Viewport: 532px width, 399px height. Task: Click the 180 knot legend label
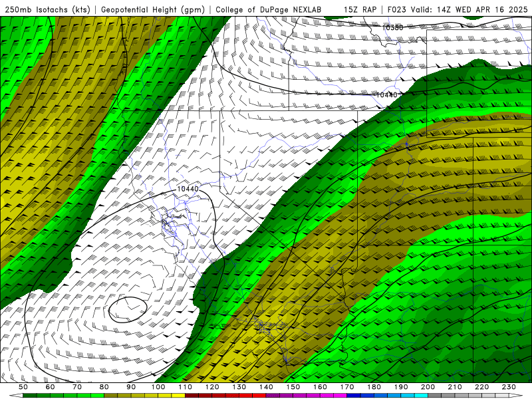coord(374,387)
